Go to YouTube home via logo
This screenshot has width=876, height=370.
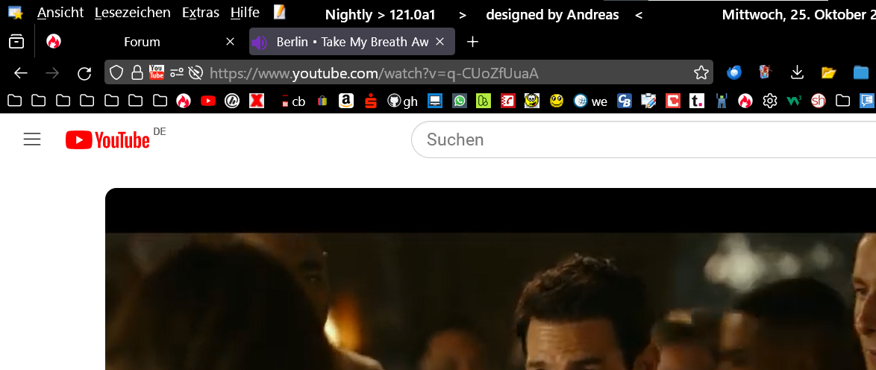click(107, 139)
